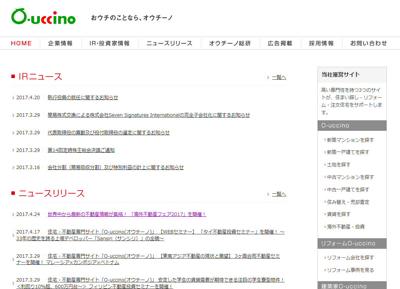This screenshot has width=400, height=289.
Task: Click the O-uccino logo
Action: pyautogui.click(x=43, y=17)
